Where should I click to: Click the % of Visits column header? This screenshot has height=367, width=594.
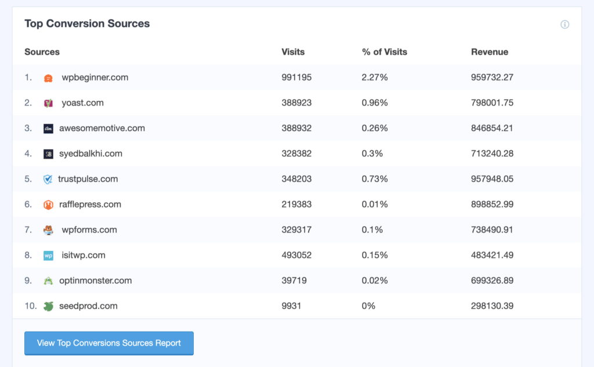coord(385,52)
